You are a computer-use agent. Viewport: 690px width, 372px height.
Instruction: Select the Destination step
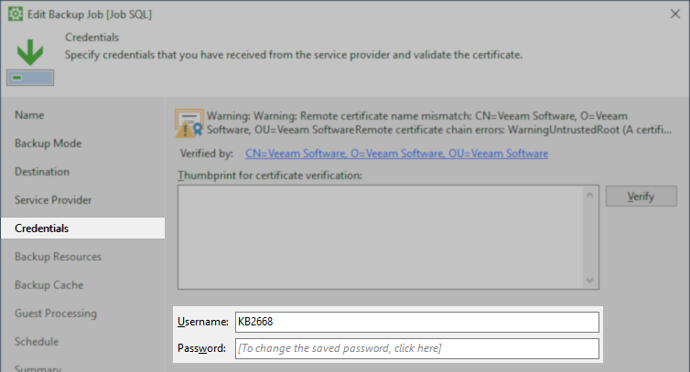coord(42,172)
